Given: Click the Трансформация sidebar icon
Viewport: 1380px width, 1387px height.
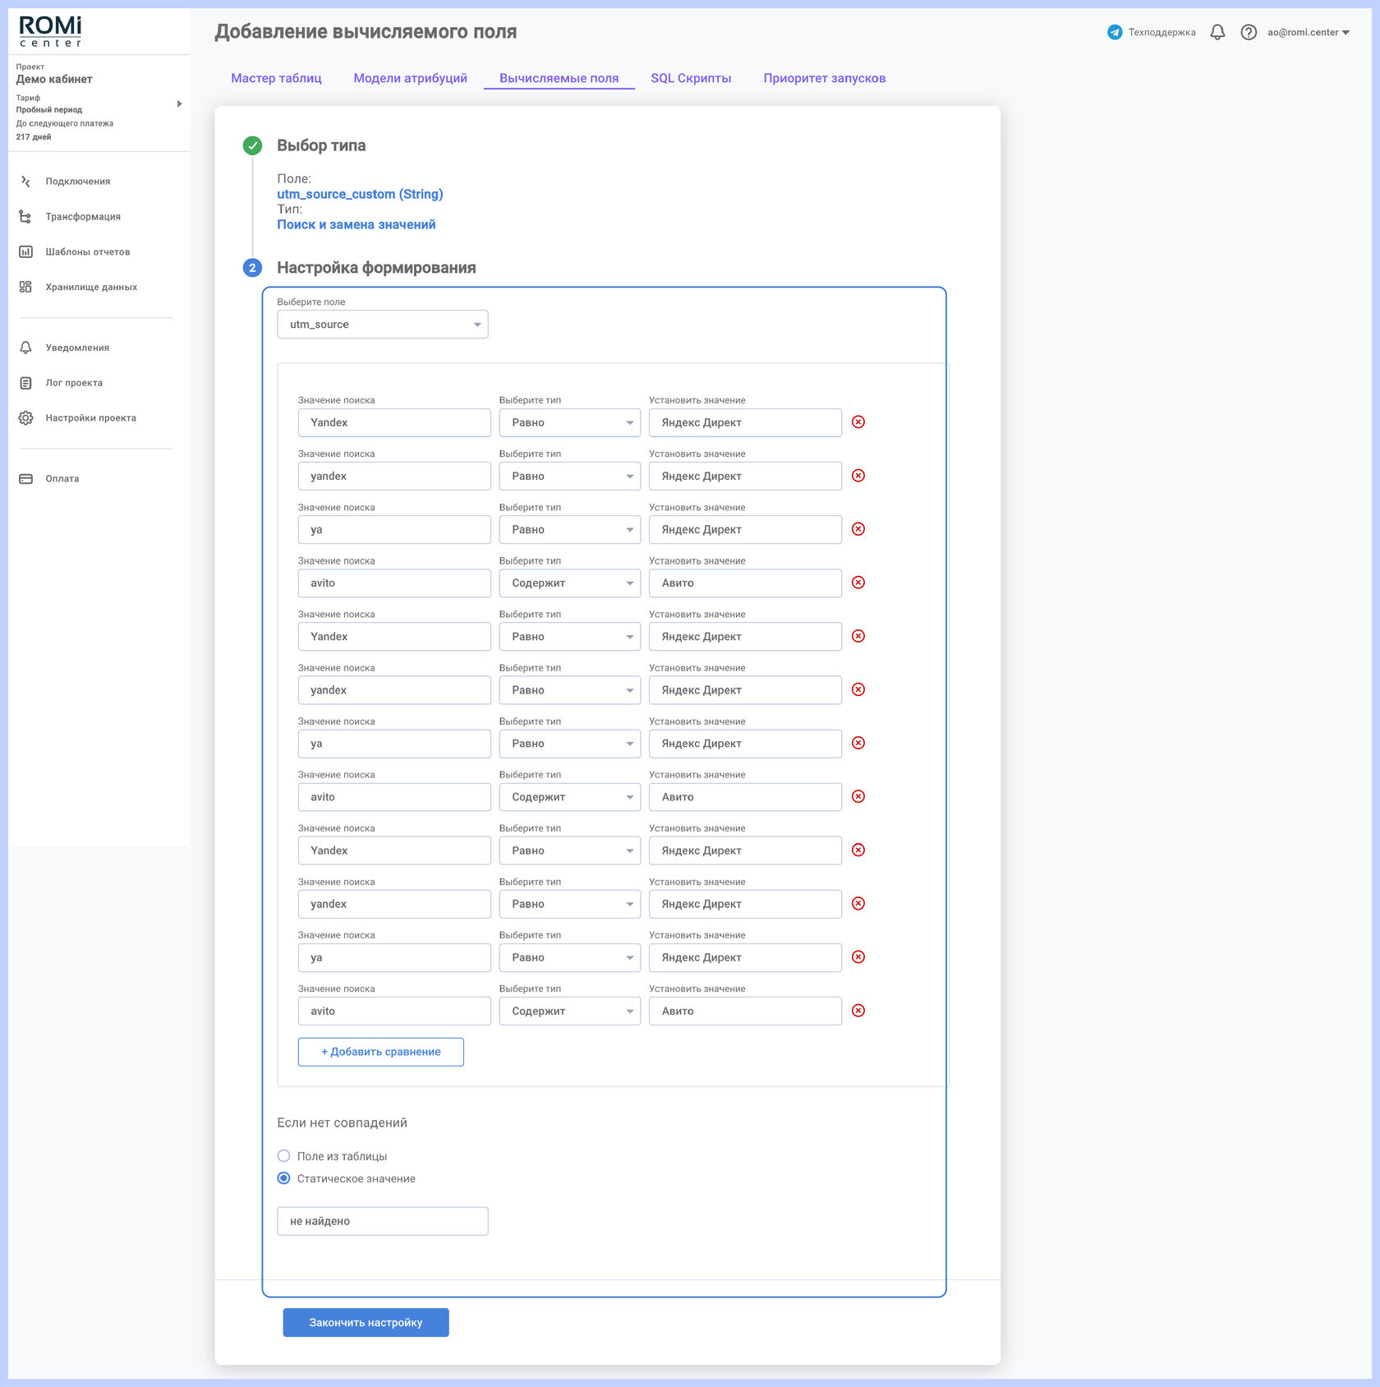Looking at the screenshot, I should [x=25, y=217].
